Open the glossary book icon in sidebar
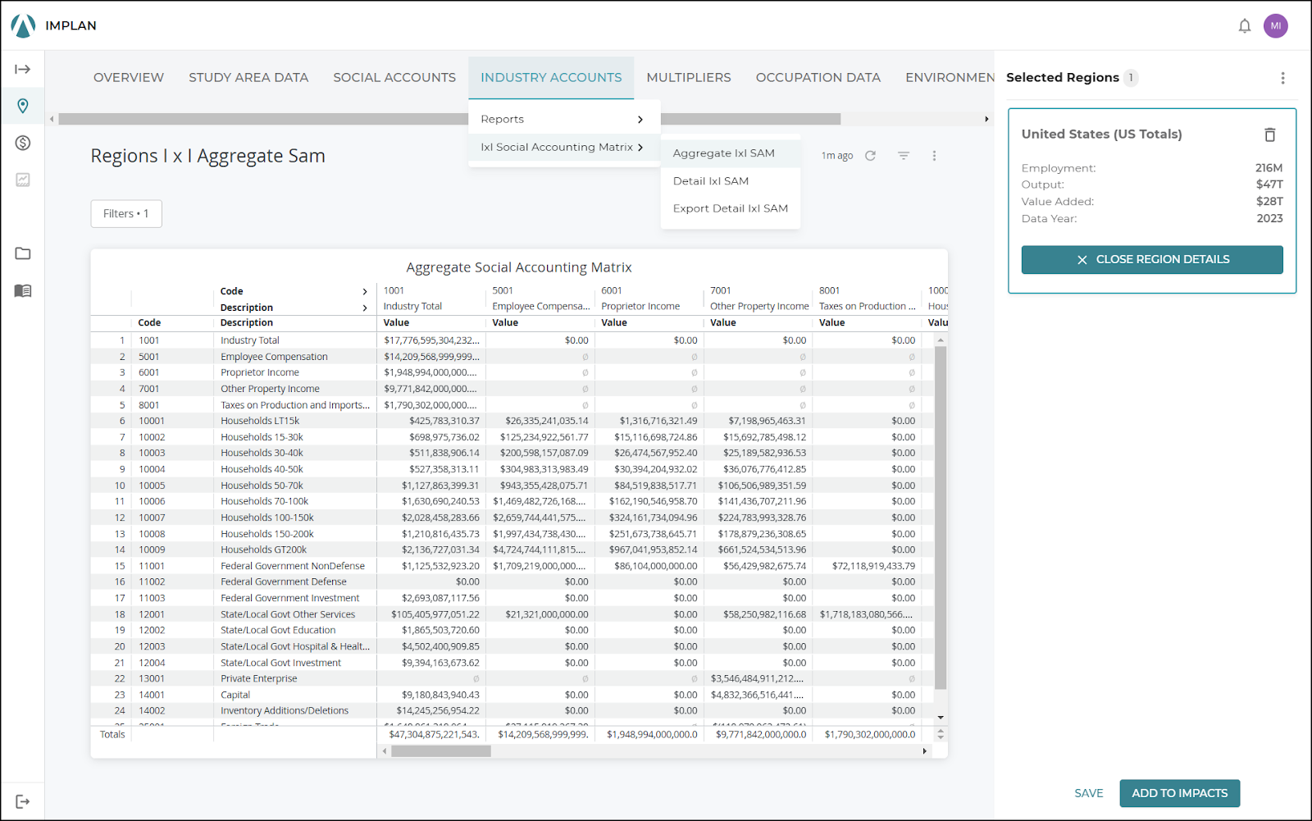The image size is (1312, 821). coord(23,290)
